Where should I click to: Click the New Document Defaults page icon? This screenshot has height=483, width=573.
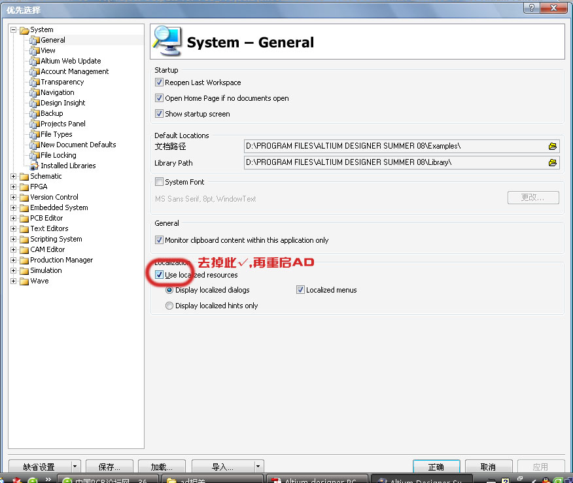(35, 145)
